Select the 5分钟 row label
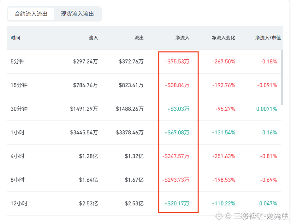Screen dimensions: 291x224 click(x=18, y=62)
